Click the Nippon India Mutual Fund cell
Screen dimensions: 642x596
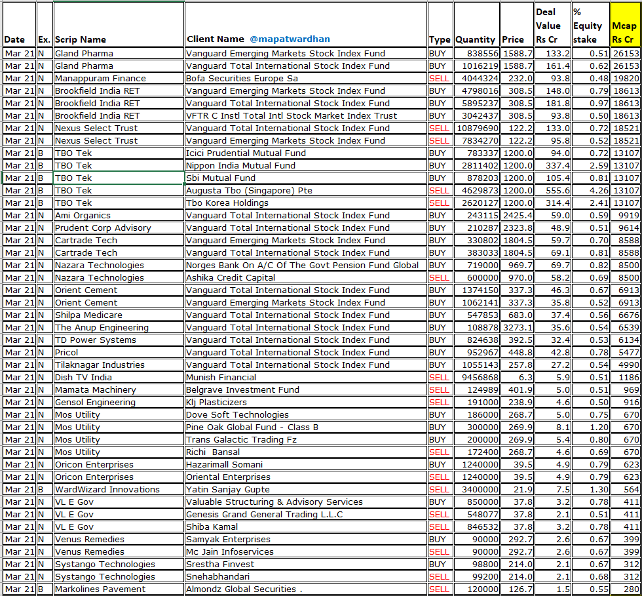tap(305, 166)
